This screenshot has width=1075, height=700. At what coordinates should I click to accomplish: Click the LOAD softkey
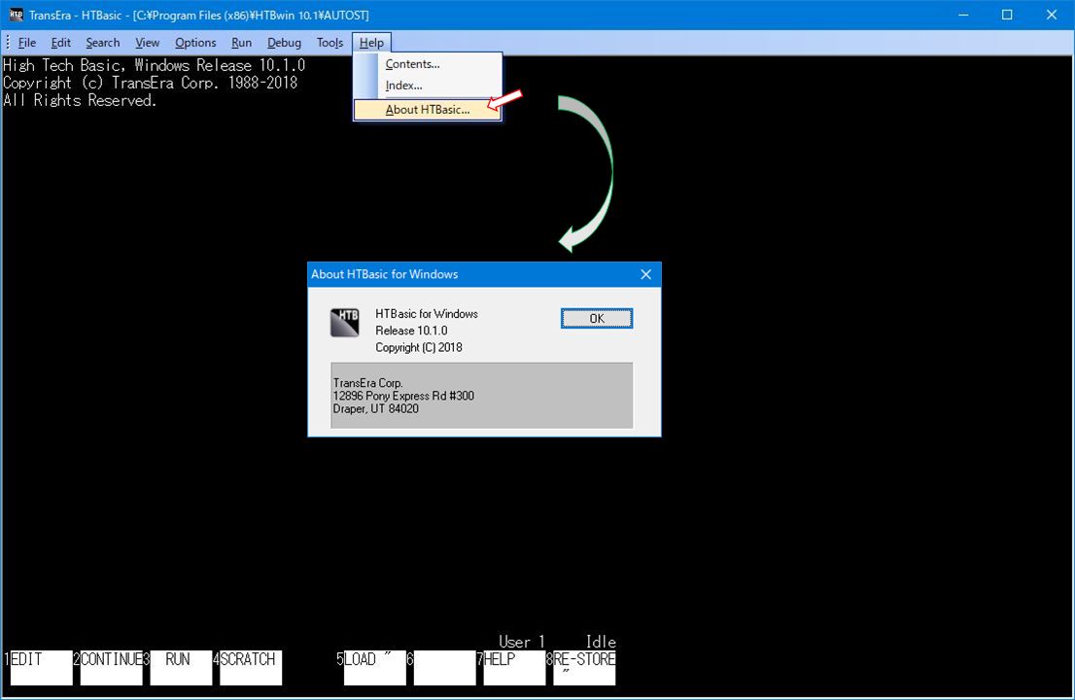pyautogui.click(x=375, y=668)
